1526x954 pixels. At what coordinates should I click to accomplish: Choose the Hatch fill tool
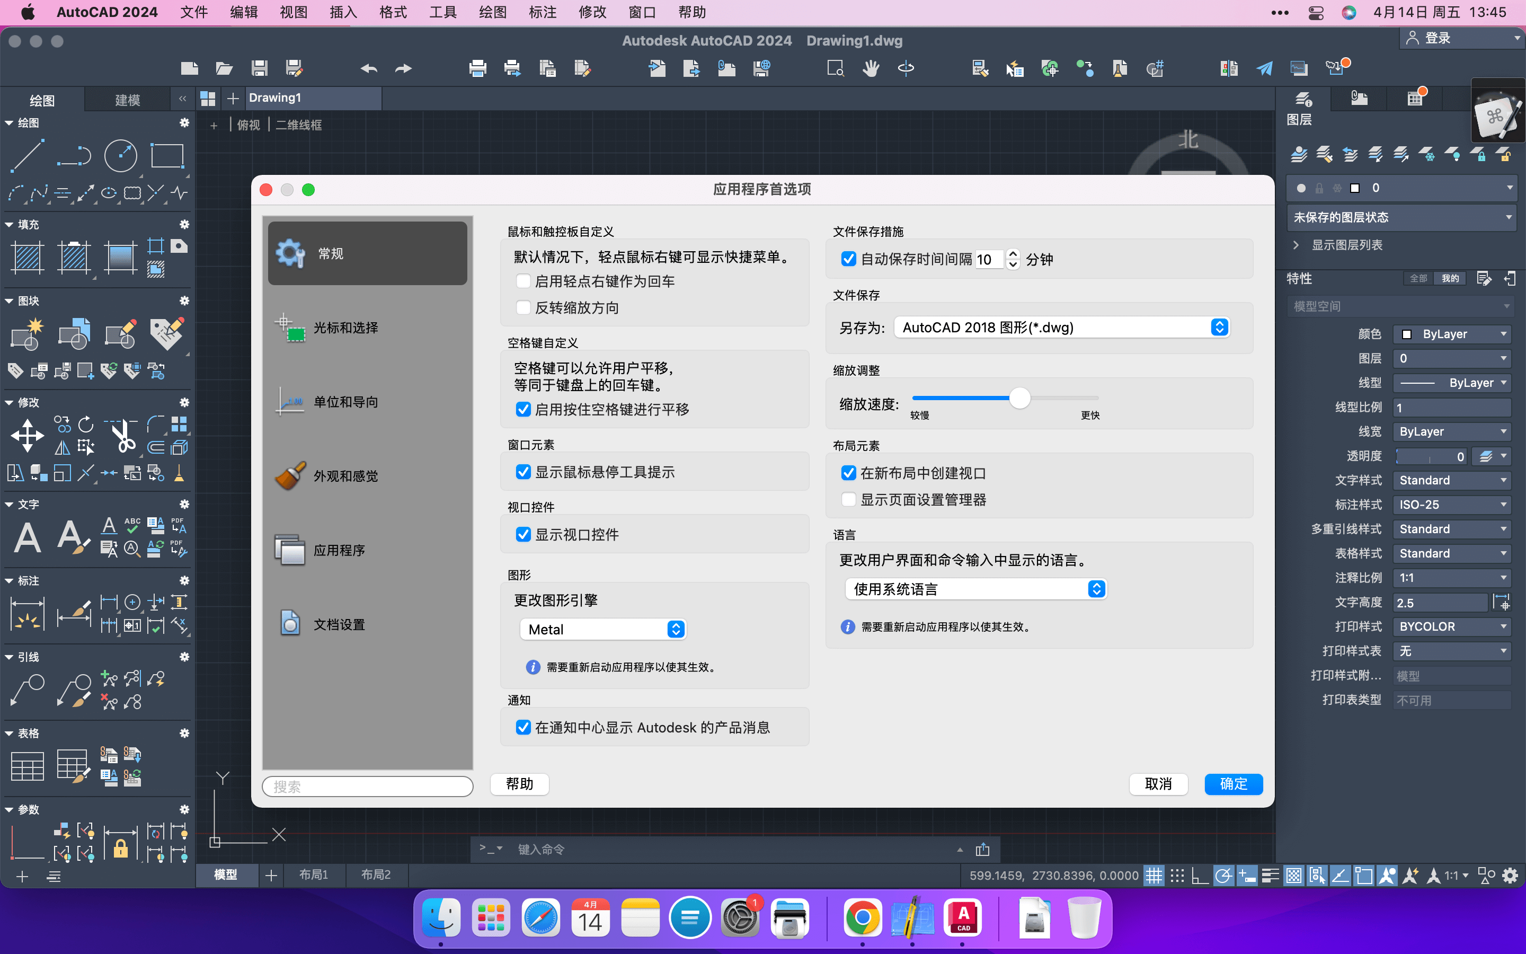28,258
